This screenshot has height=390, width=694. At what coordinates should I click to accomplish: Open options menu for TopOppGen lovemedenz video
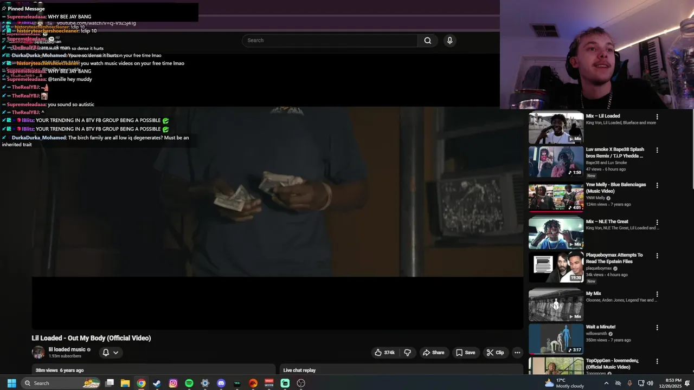pyautogui.click(x=657, y=361)
